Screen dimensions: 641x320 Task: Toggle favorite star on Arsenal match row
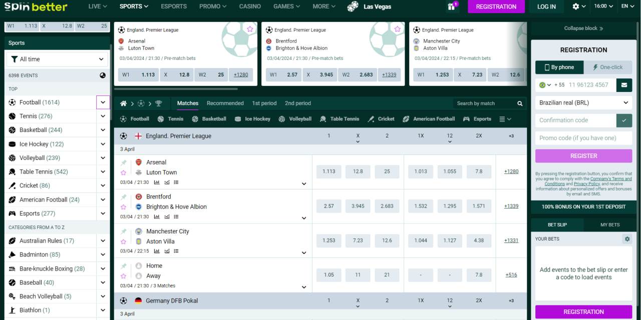pyautogui.click(x=123, y=172)
